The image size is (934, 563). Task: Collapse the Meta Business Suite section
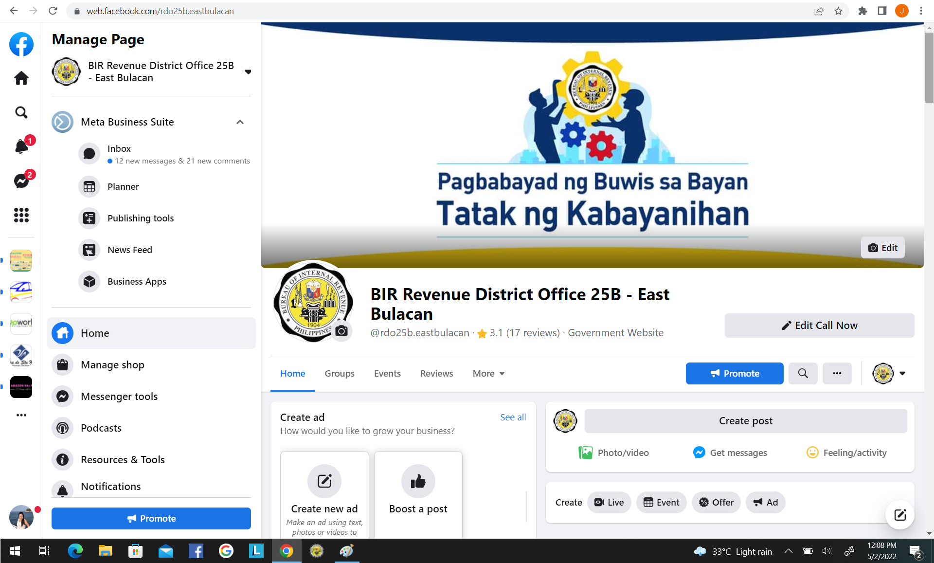tap(240, 122)
